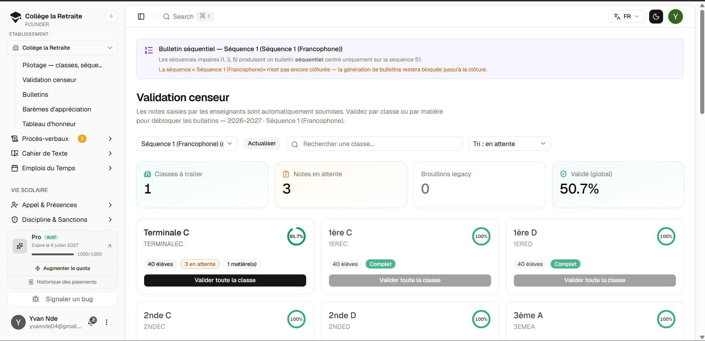Image resolution: width=705 pixels, height=341 pixels.
Task: Open the Collège la Retraite establishment dropdown
Action: pos(62,48)
